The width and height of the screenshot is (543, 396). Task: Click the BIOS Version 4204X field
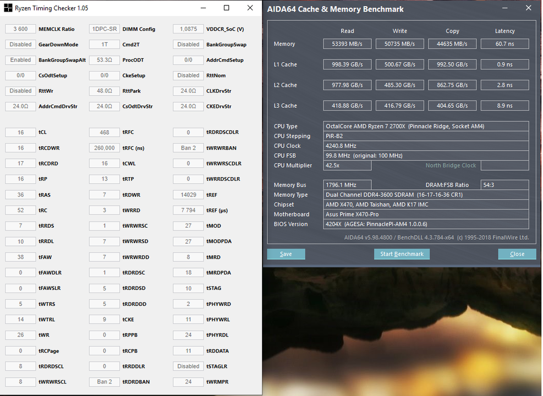point(426,224)
